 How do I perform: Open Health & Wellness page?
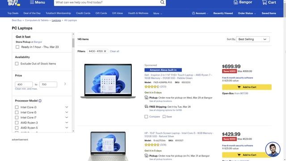click(138, 13)
